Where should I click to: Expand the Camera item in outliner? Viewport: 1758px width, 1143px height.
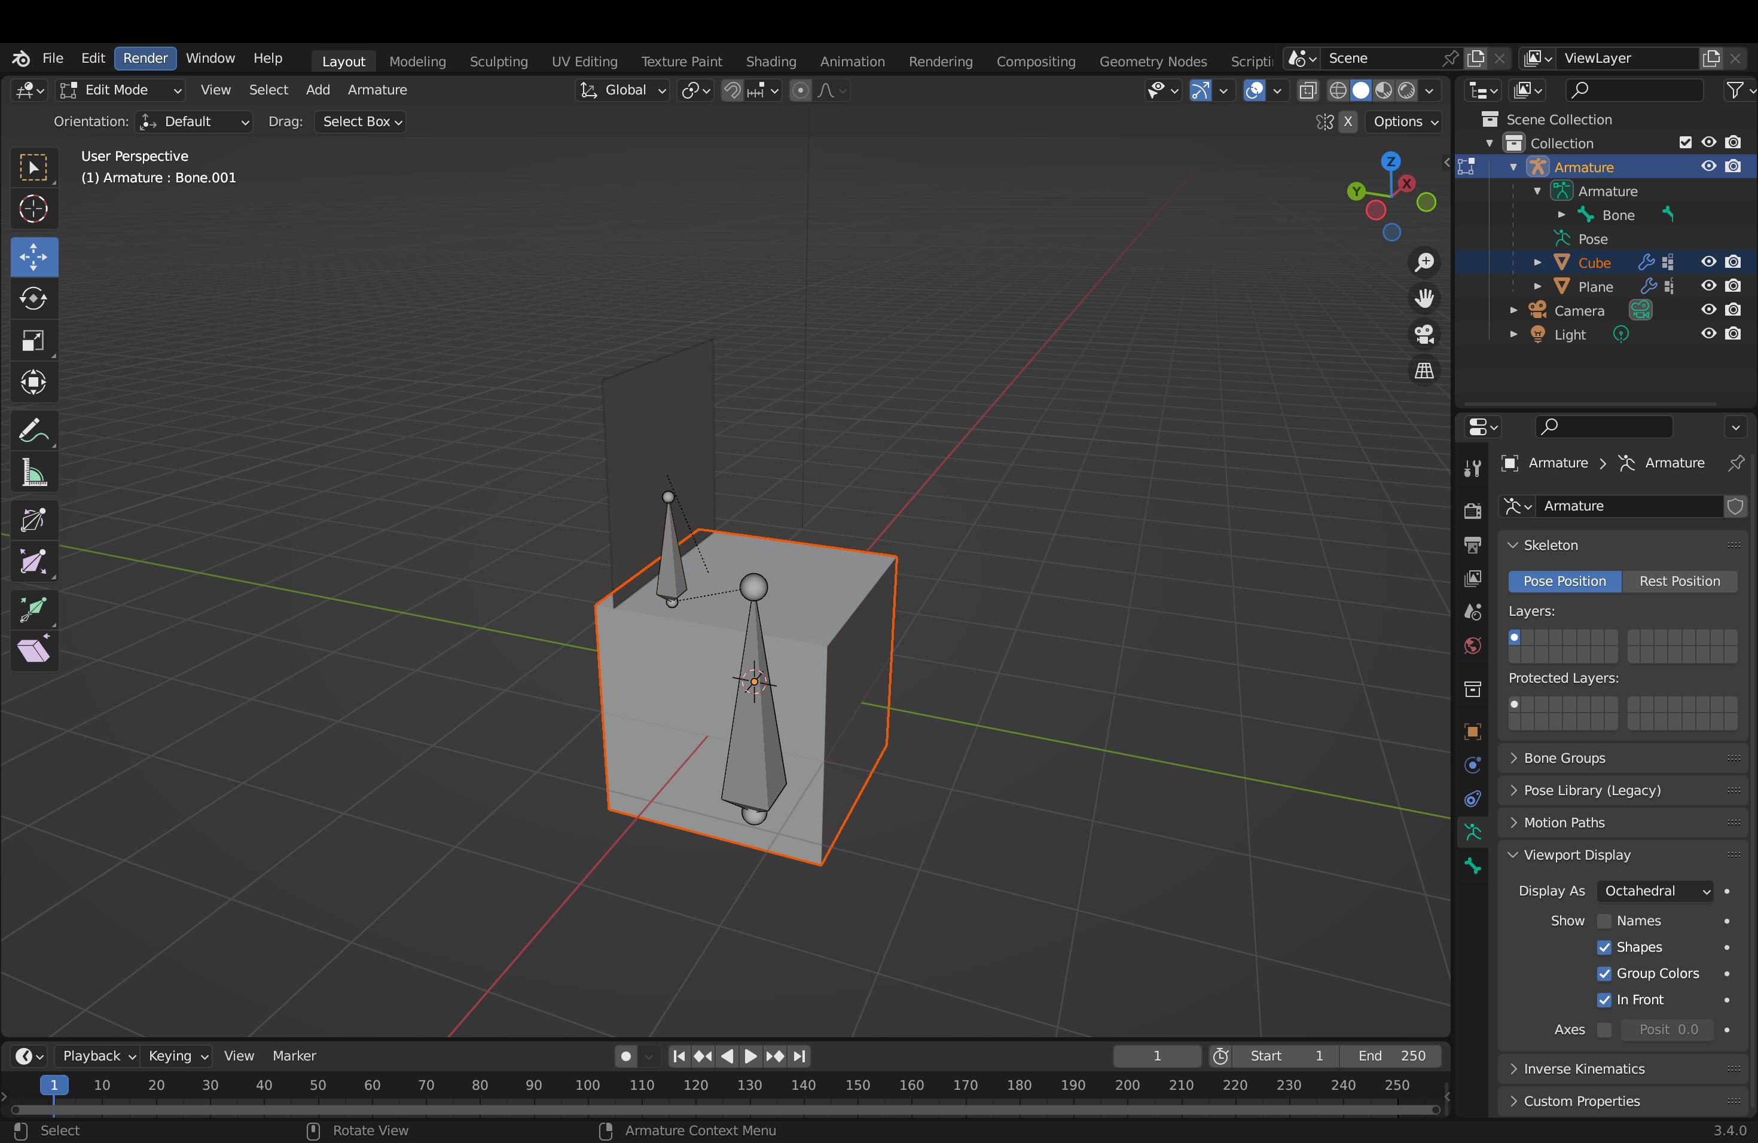1513,310
